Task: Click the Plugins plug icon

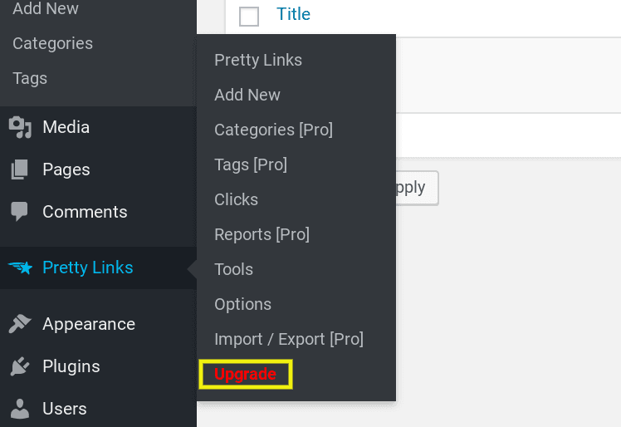Action: pyautogui.click(x=20, y=366)
